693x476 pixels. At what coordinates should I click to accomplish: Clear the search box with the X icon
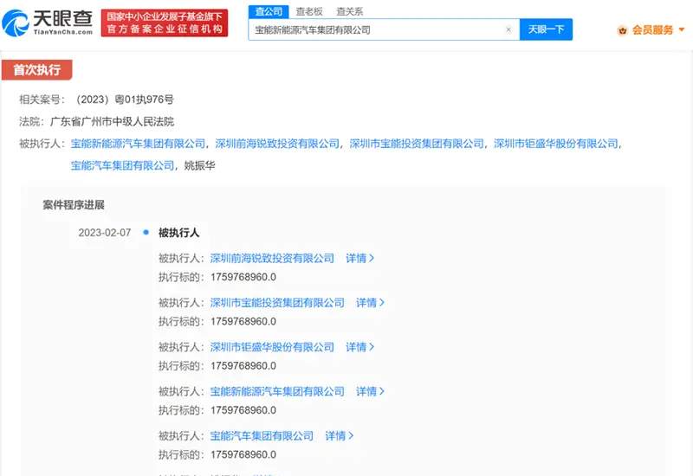pyautogui.click(x=508, y=29)
